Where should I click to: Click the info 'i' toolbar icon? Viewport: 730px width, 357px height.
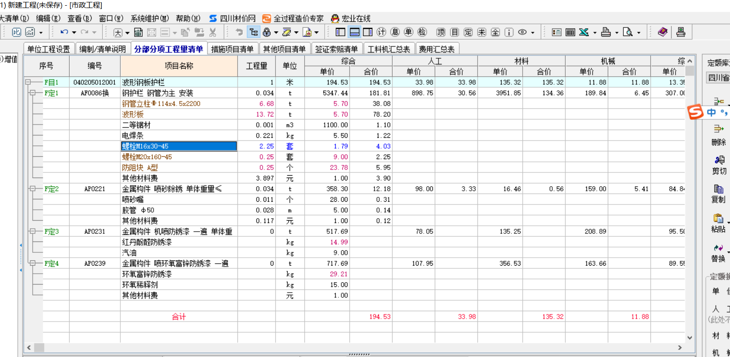(x=509, y=32)
